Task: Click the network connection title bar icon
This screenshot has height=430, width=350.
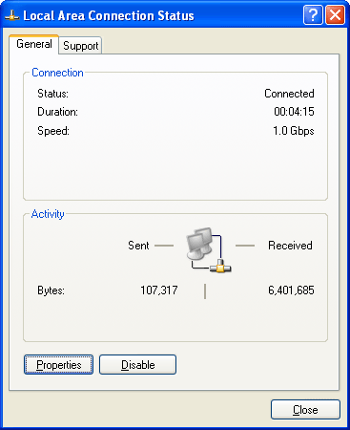Action: (12, 15)
